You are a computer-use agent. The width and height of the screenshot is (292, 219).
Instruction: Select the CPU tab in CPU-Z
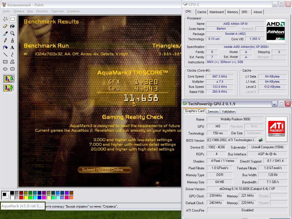(188, 11)
